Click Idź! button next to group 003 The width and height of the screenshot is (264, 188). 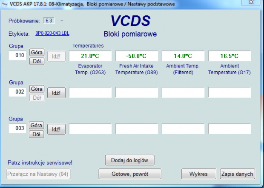coord(56,129)
